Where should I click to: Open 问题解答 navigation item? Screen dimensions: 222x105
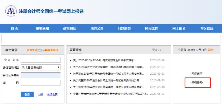point(124,28)
